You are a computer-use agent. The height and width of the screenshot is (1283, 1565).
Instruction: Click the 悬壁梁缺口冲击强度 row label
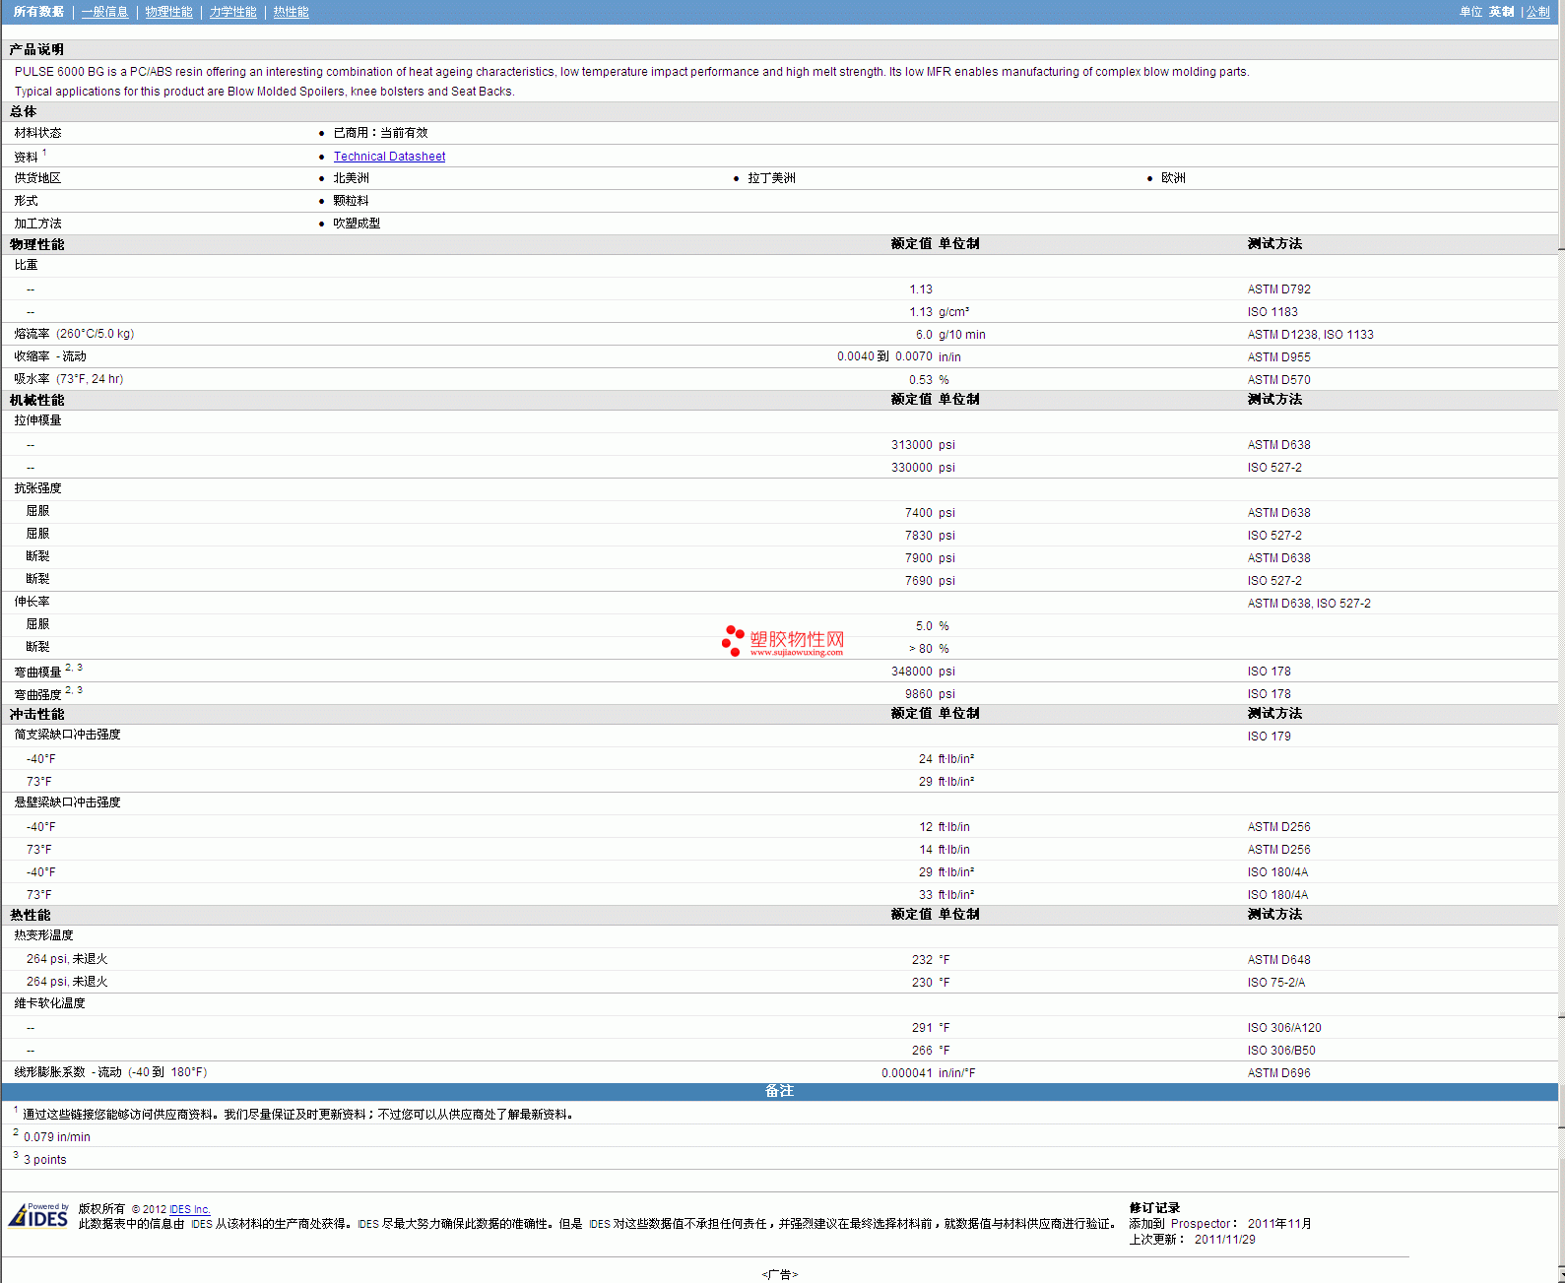[67, 802]
